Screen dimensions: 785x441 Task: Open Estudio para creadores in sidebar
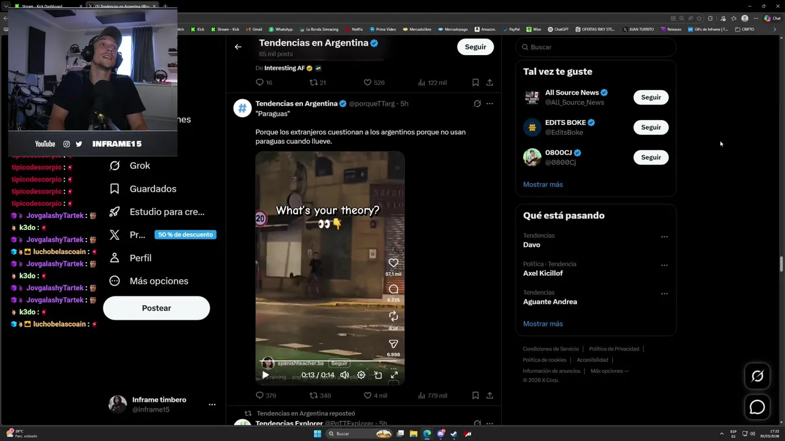click(x=157, y=212)
